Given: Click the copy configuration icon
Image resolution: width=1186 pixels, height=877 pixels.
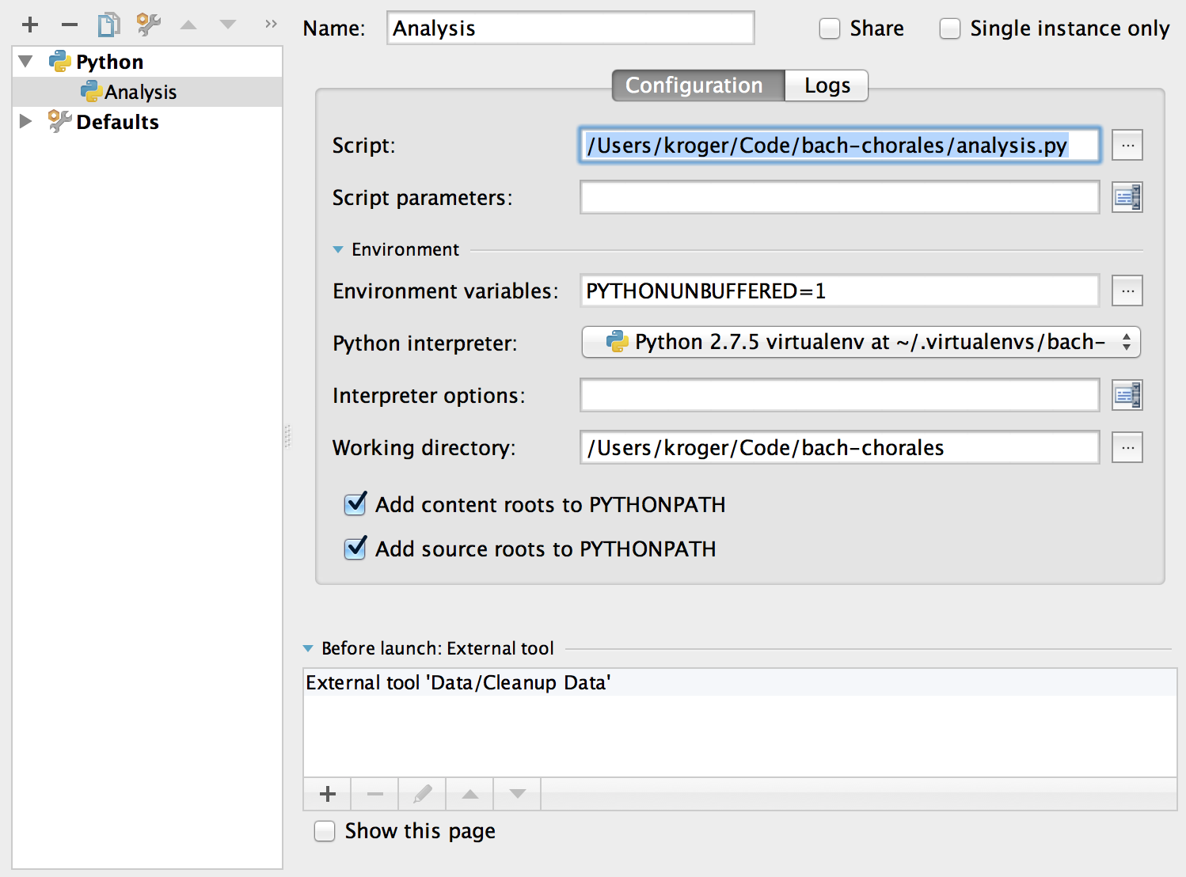Looking at the screenshot, I should click(x=108, y=25).
